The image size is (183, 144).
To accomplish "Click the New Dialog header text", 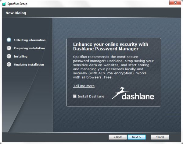I will click(16, 13).
